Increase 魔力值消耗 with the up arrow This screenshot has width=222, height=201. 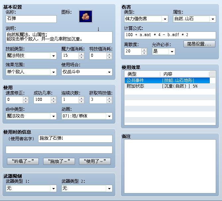(81, 54)
